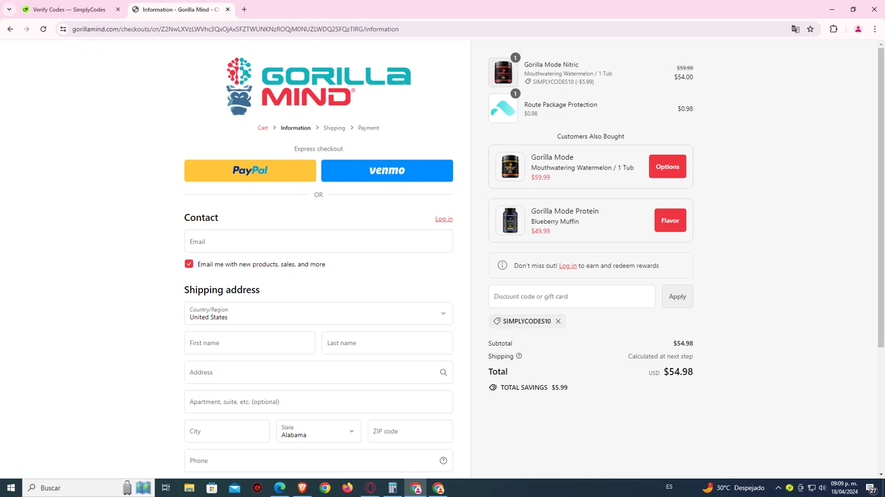Open Microsoft Store from the taskbar
Screen dimensions: 885x497
click(212, 488)
